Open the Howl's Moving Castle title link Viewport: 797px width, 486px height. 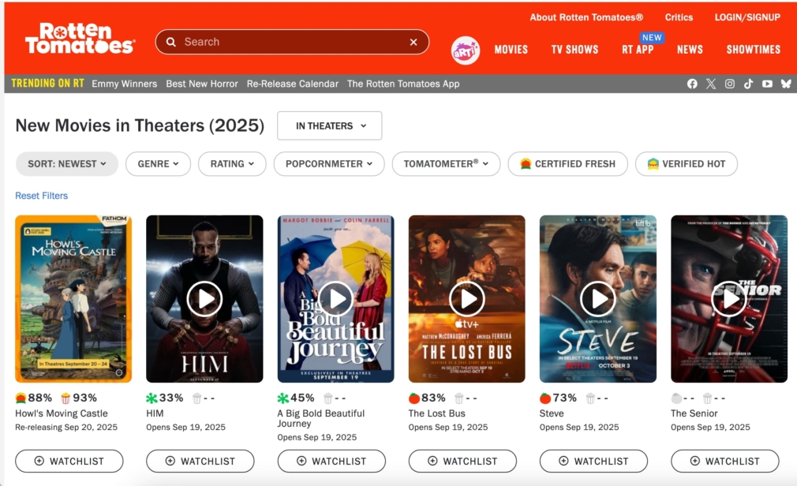coord(62,413)
